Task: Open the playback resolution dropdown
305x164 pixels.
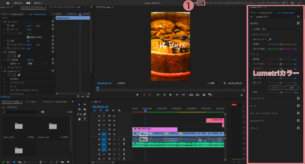Action: (213, 83)
